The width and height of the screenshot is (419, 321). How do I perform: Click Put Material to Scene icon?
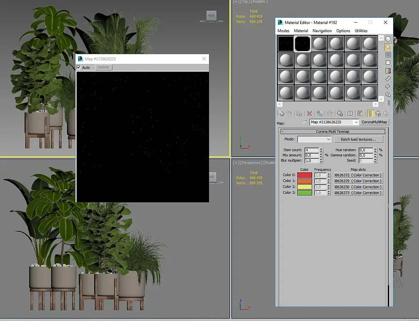pyautogui.click(x=289, y=114)
